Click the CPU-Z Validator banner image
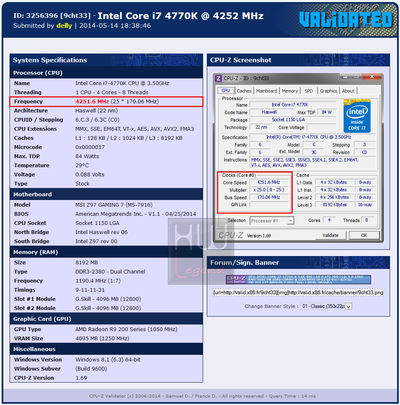This screenshot has width=400, height=405. pyautogui.click(x=298, y=279)
